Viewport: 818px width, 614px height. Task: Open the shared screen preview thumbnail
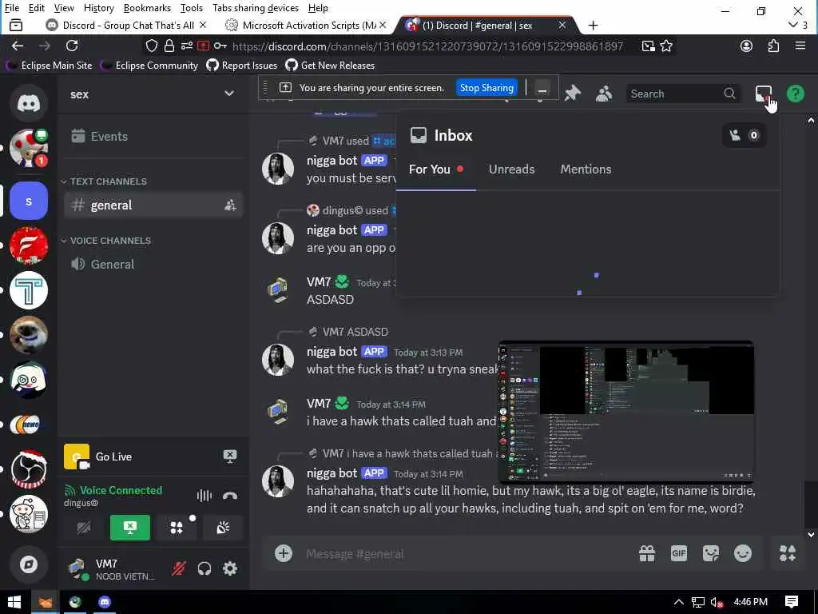tap(626, 412)
